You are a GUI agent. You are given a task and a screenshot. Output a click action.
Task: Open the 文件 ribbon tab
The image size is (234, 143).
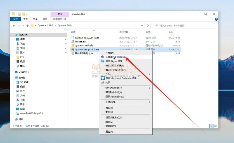click(x=16, y=19)
